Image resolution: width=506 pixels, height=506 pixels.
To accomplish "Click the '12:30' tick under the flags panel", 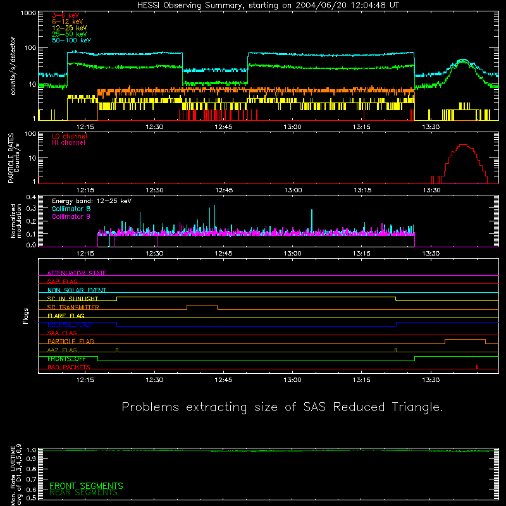I will pyautogui.click(x=154, y=380).
